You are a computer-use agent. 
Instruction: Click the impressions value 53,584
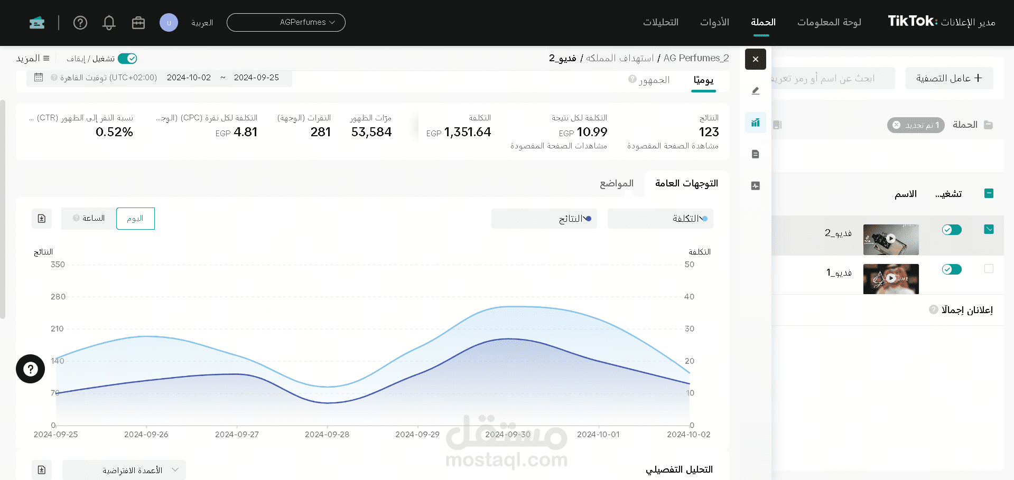[x=371, y=132]
